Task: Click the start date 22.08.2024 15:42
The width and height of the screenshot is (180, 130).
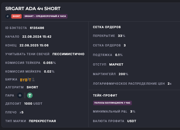Action: coord(37,37)
